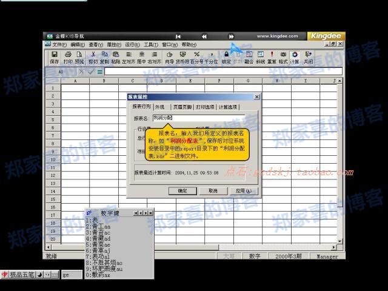388x291 pixels.
Task: Apply 千分位 thousands separator format
Action: click(x=212, y=58)
